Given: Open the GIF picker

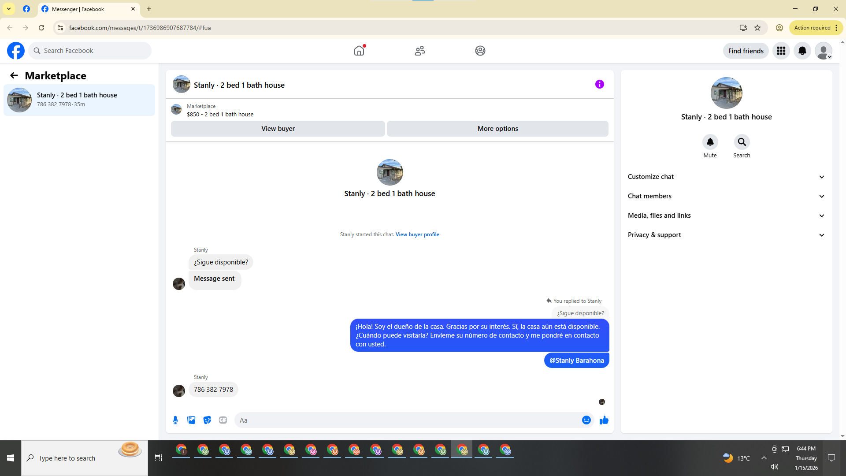Looking at the screenshot, I should click(223, 420).
